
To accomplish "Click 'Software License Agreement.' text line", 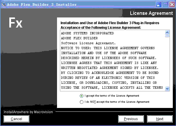I will [x=88, y=43].
